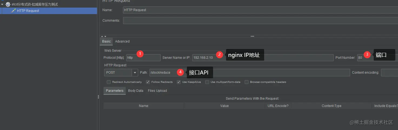Uncheck Follow Redirects checkbox
Screen dimensions: 398x130
point(148,82)
